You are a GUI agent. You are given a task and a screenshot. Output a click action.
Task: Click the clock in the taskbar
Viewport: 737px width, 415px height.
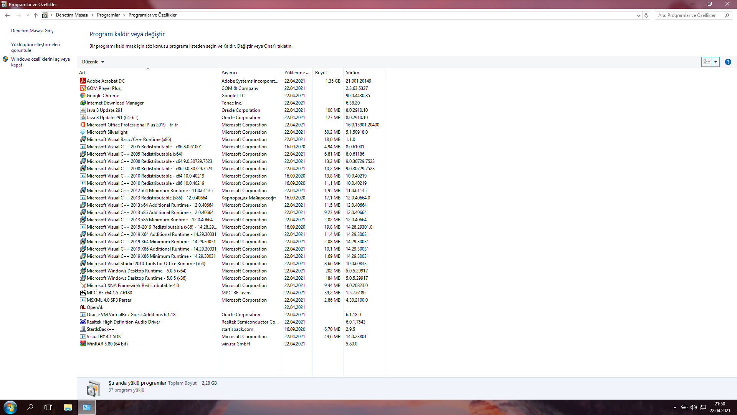pyautogui.click(x=720, y=407)
